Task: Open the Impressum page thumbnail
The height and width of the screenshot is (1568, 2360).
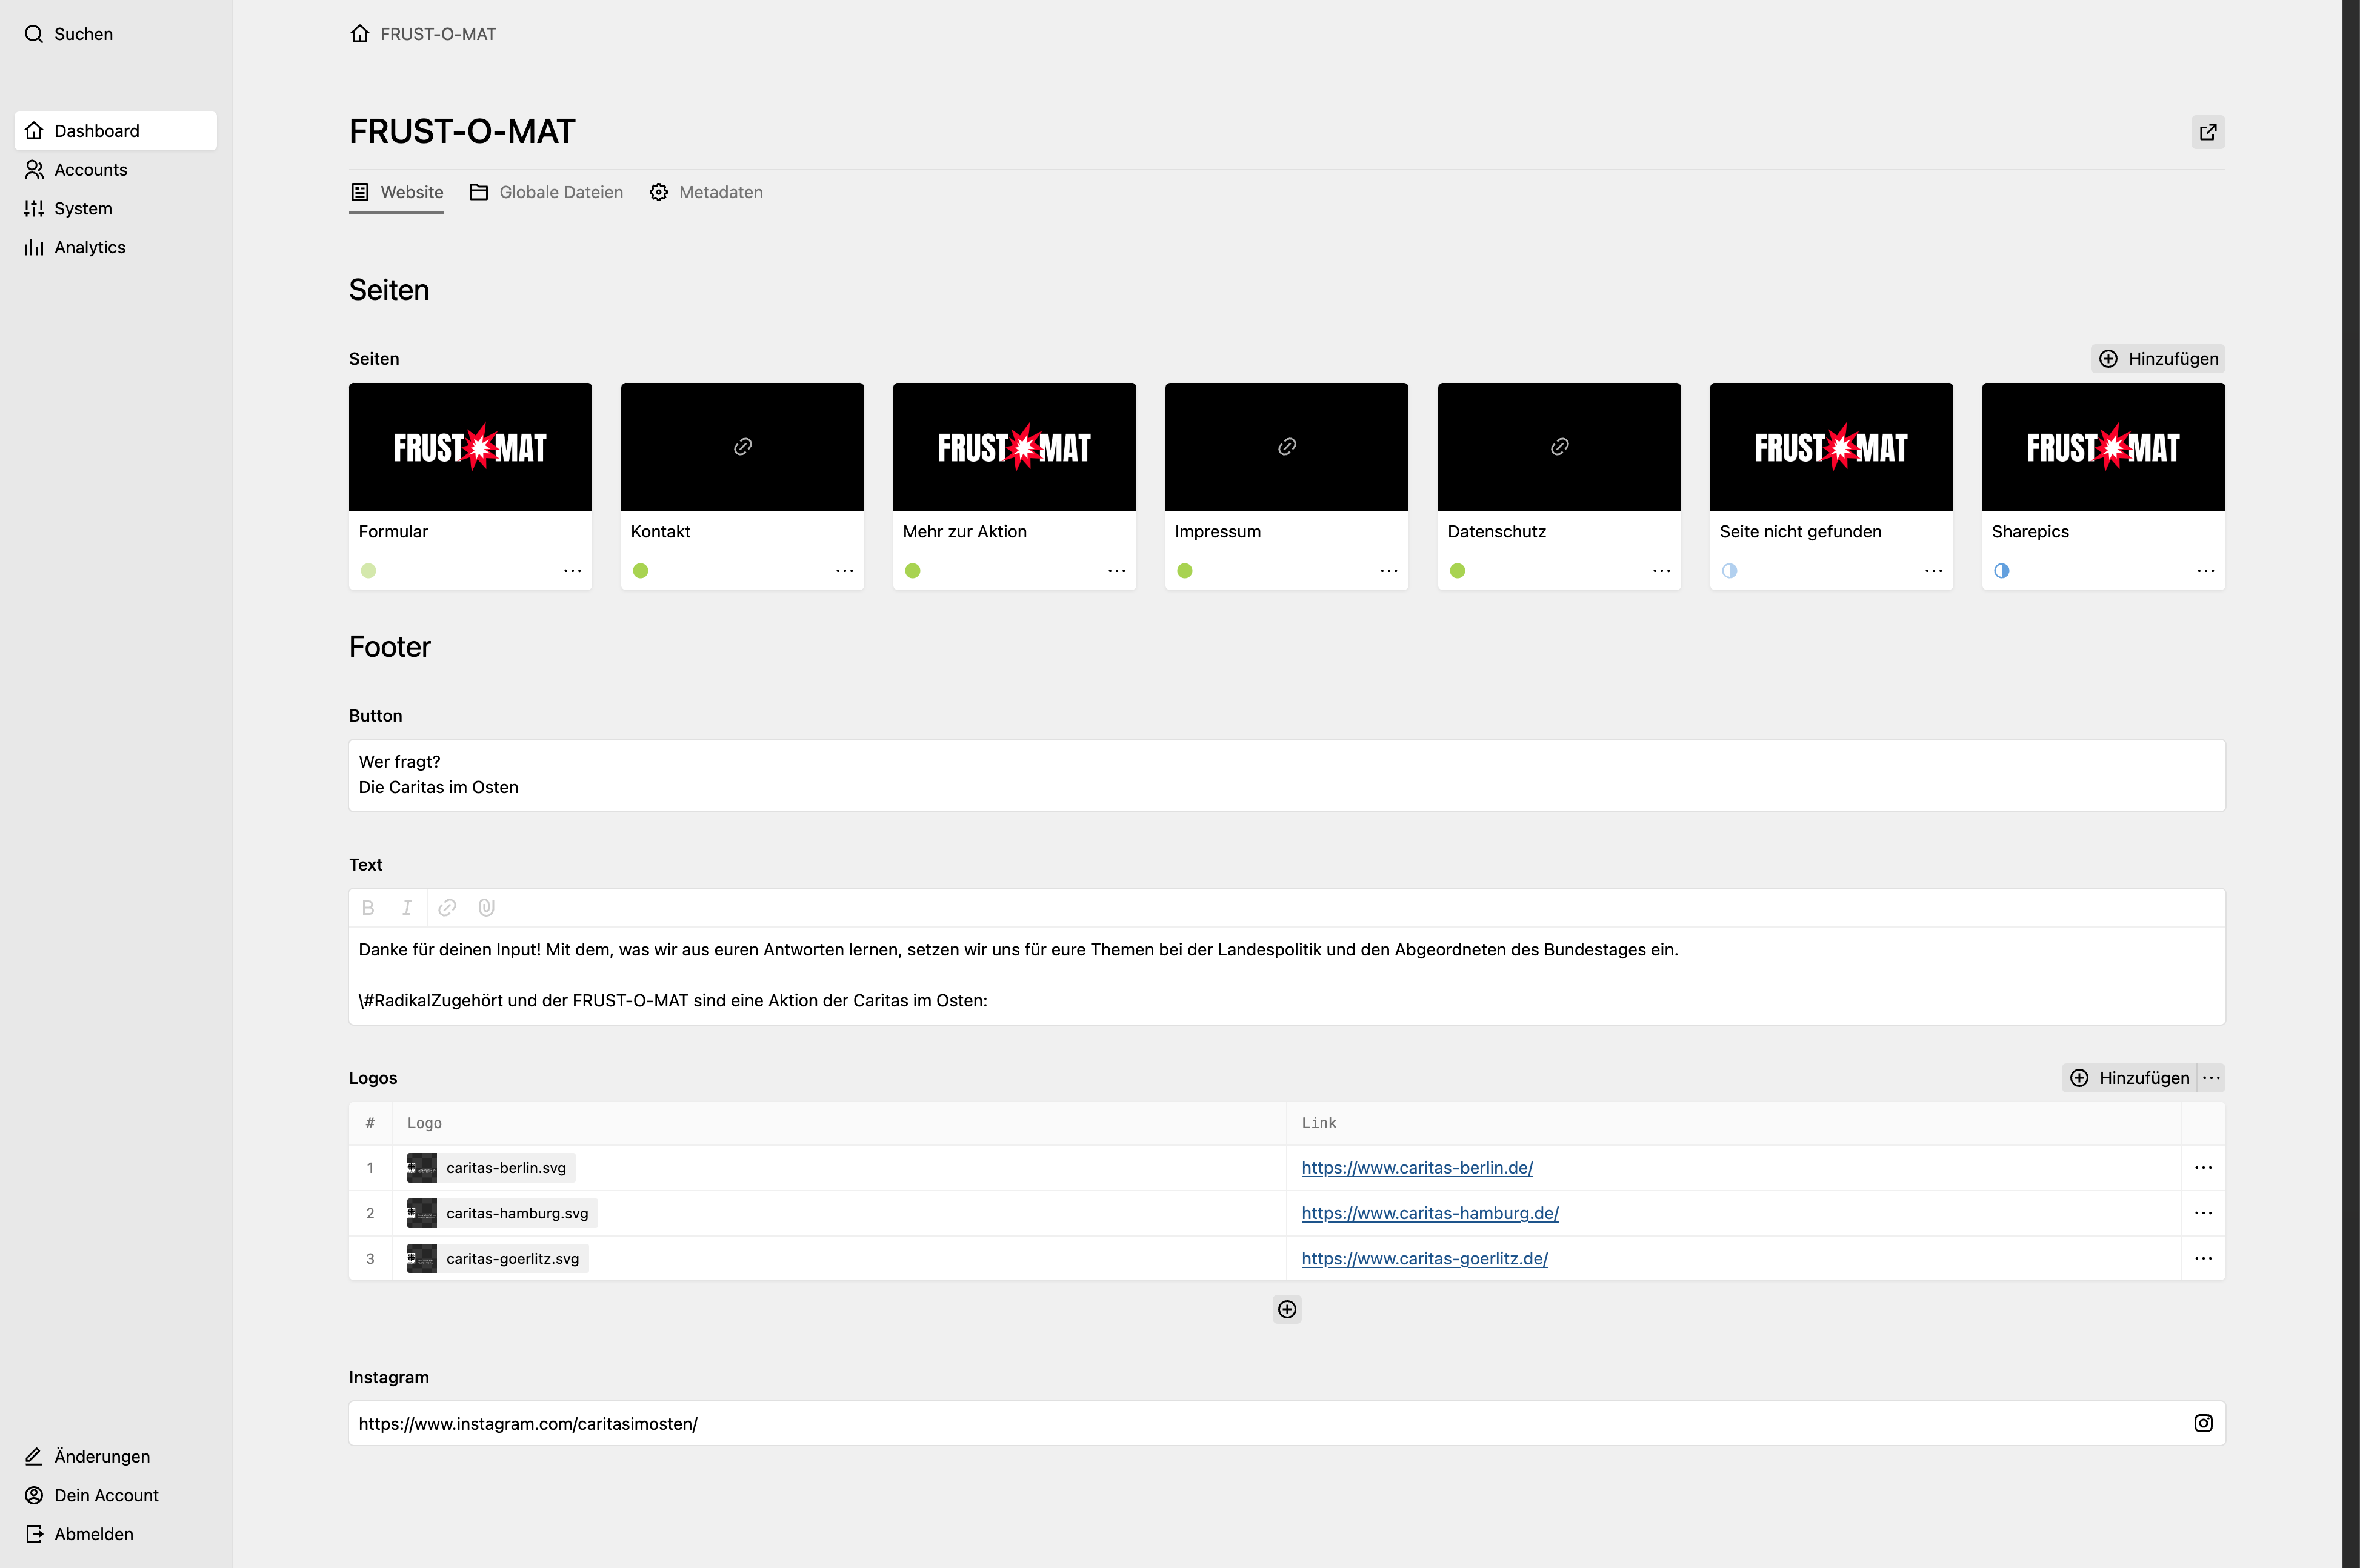Action: [x=1286, y=447]
